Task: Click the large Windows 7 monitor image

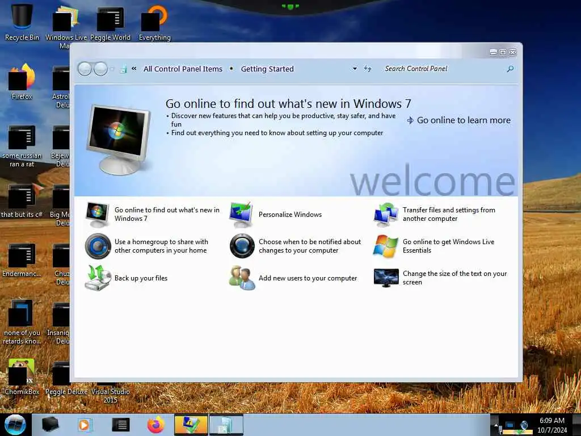Action: (119, 140)
